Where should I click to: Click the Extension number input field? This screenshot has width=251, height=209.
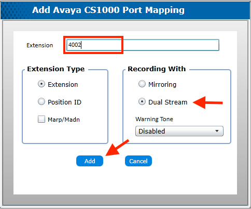[143, 45]
